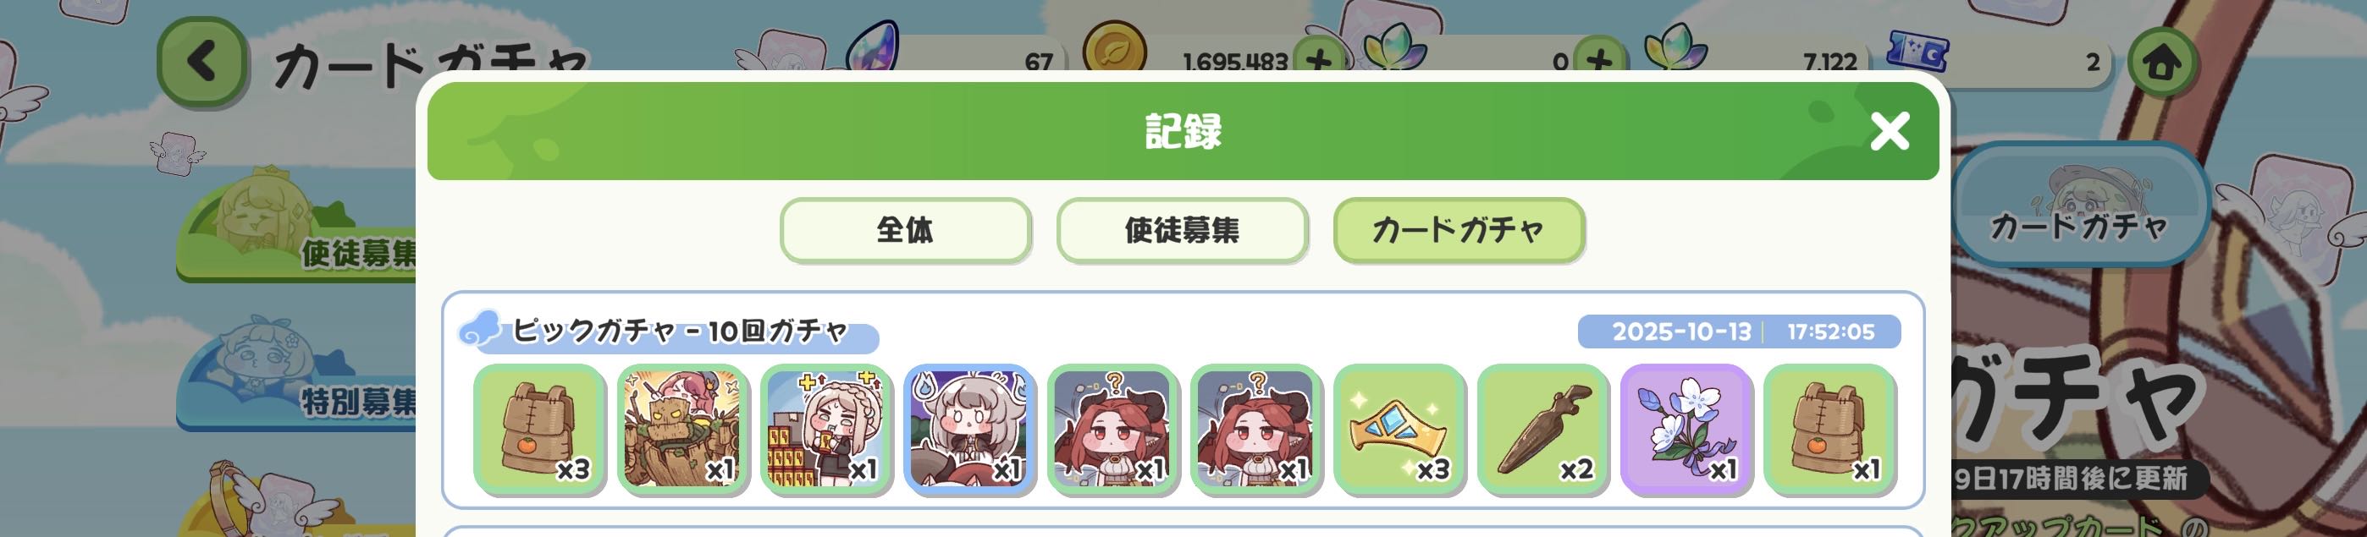Click the golden crown item x3
The image size is (2367, 537).
[1399, 430]
